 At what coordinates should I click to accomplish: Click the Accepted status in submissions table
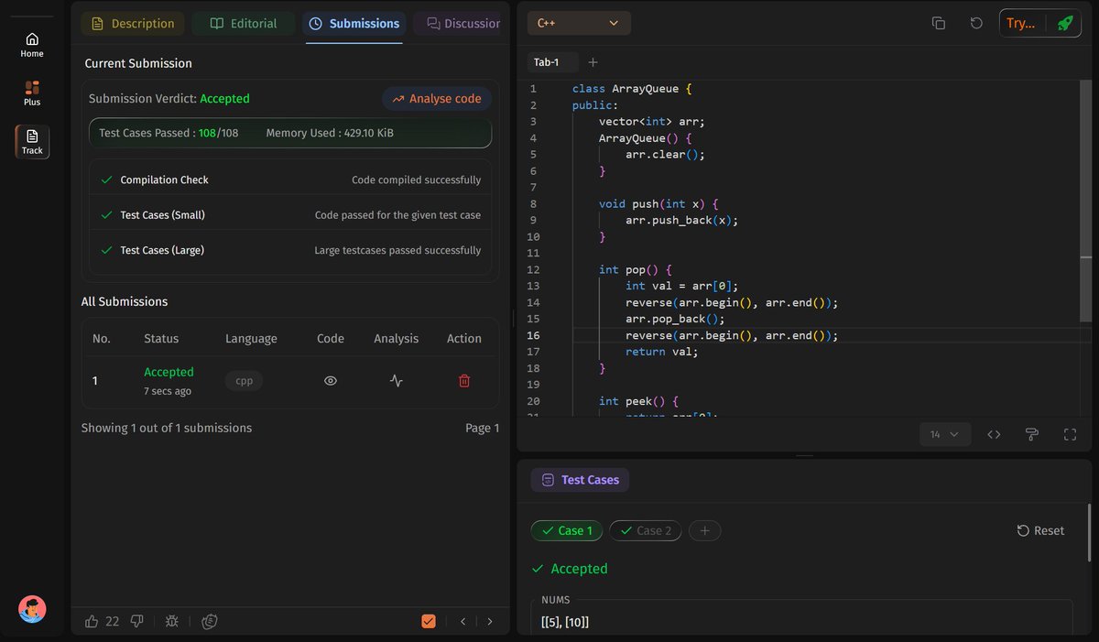tap(169, 372)
